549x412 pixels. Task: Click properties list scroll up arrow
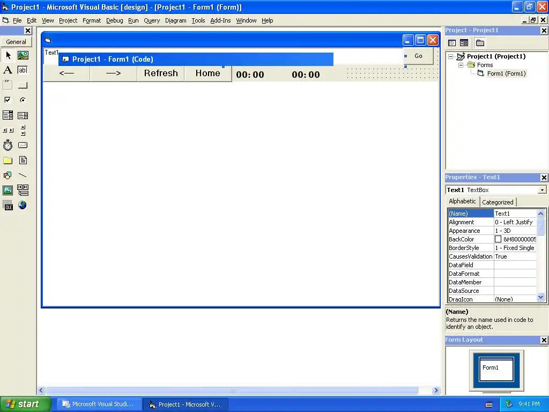[540, 214]
